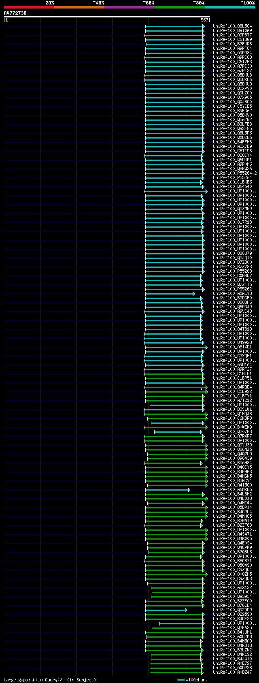Select the AV772738 query label
The image size is (259, 683).
[15, 13]
